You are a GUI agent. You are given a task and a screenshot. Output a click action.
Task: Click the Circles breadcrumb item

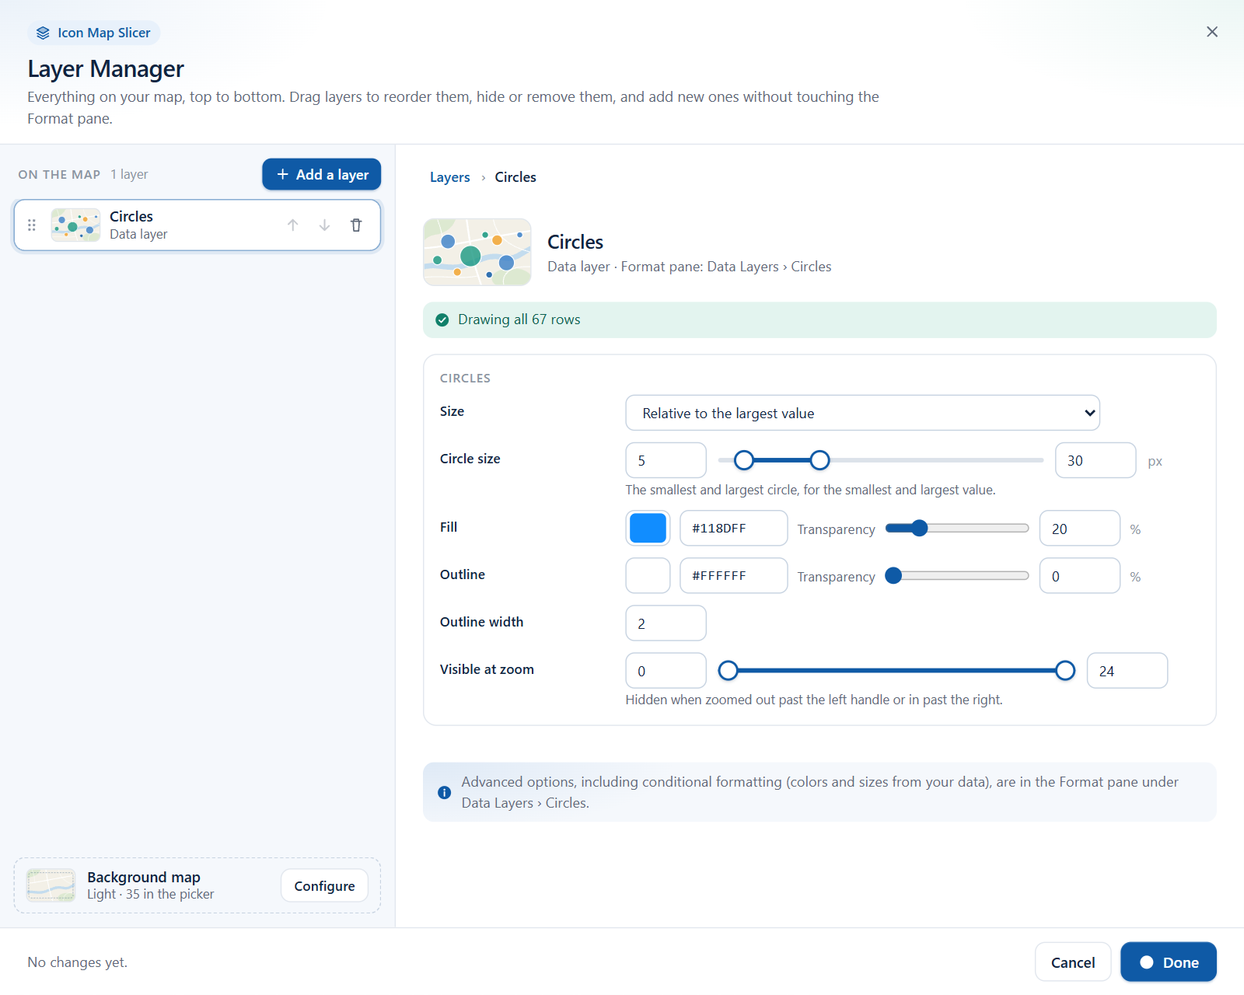(x=515, y=177)
